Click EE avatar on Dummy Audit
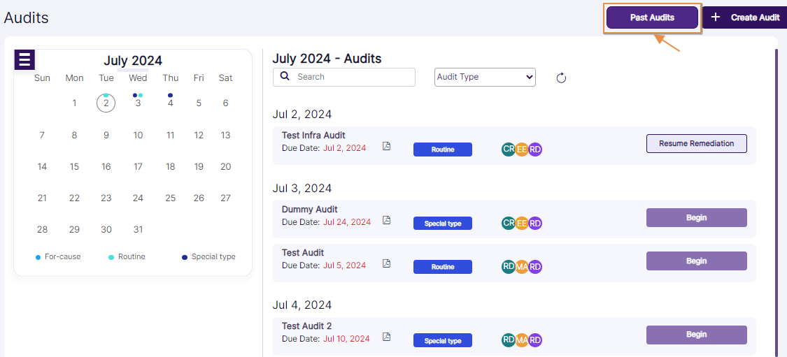Viewport: 787px width, 357px height. tap(522, 223)
